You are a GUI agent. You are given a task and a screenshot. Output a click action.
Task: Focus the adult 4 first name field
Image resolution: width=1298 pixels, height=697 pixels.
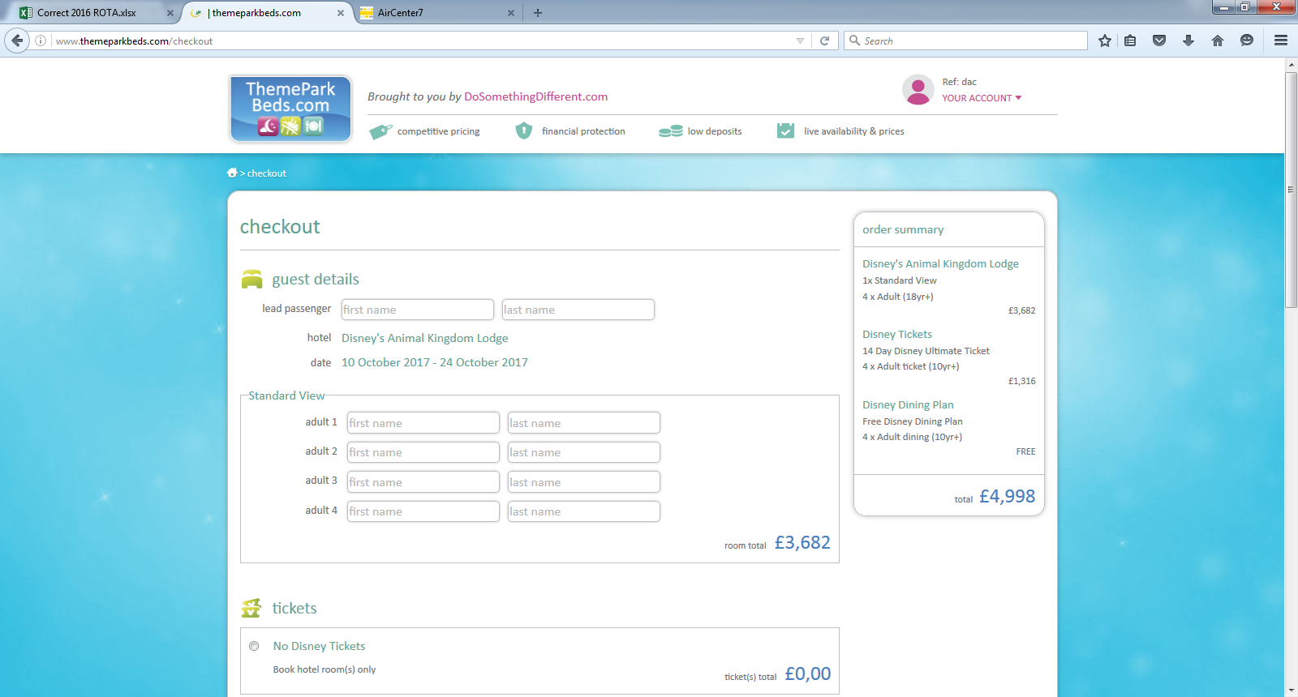click(x=423, y=511)
